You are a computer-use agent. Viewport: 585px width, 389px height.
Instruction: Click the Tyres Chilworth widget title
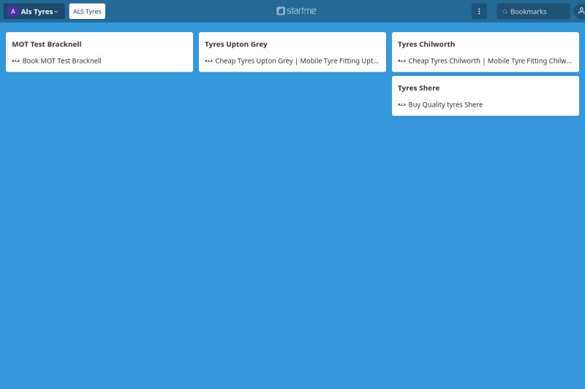click(426, 44)
